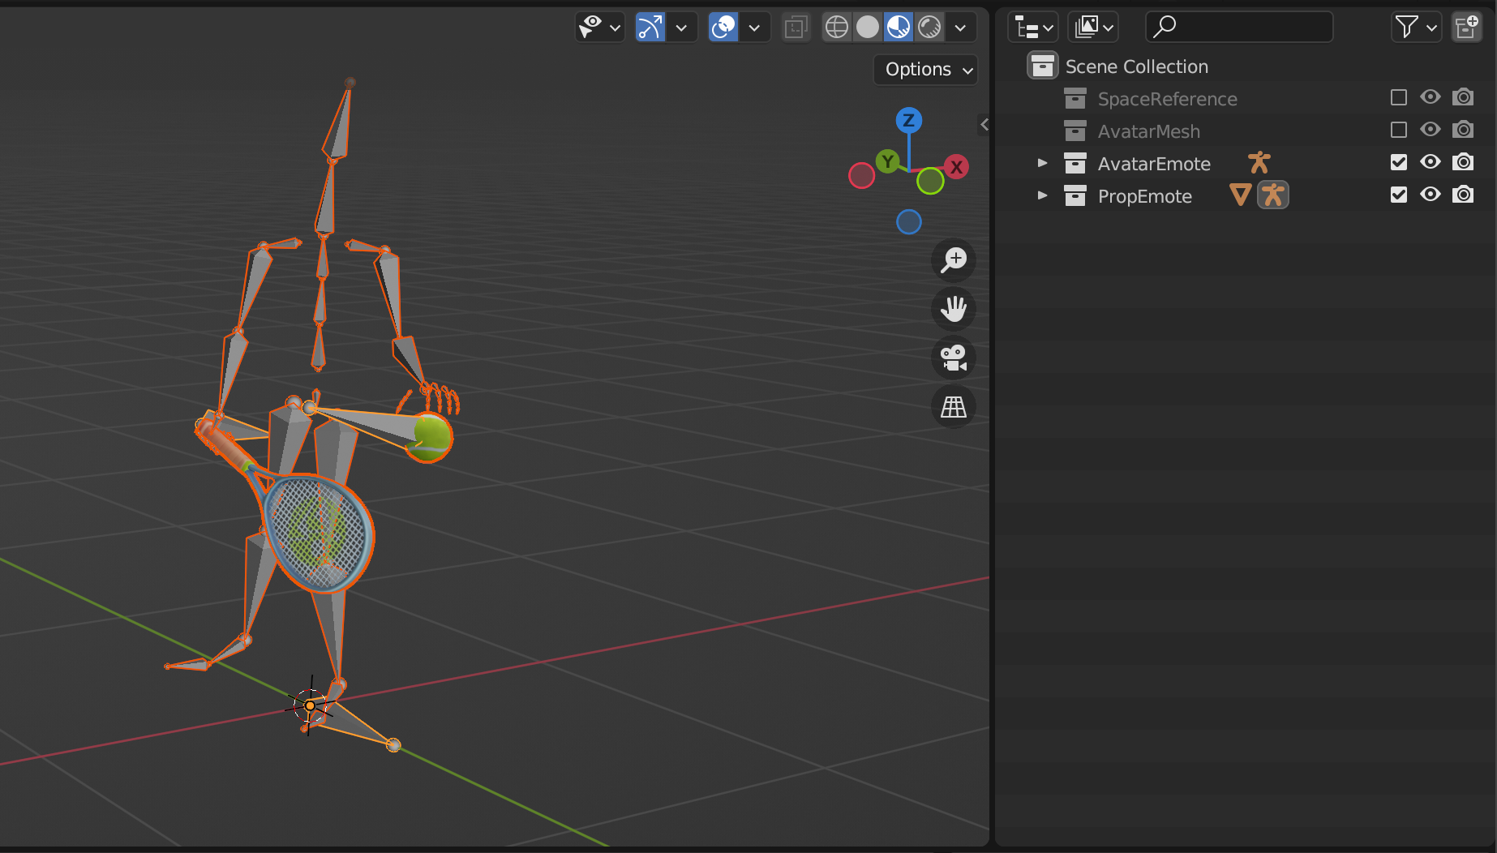The width and height of the screenshot is (1497, 853).
Task: Switch to rendered viewport shading
Action: 929,28
